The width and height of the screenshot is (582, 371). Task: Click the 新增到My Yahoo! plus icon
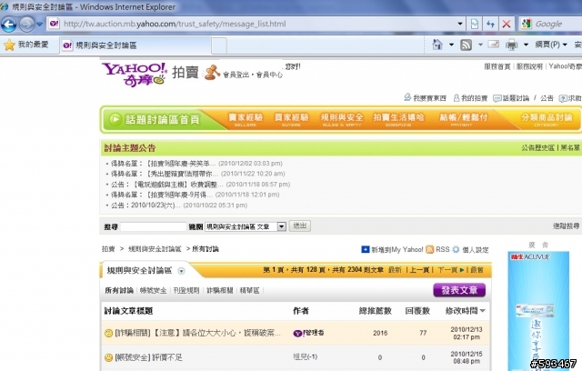(x=366, y=249)
